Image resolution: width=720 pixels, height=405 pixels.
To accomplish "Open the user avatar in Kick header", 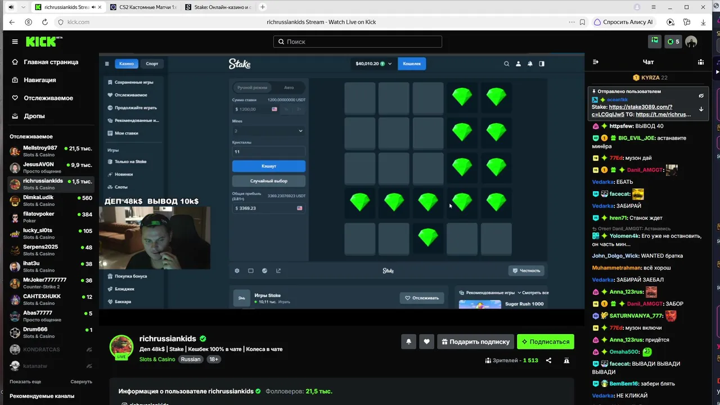I will [691, 42].
